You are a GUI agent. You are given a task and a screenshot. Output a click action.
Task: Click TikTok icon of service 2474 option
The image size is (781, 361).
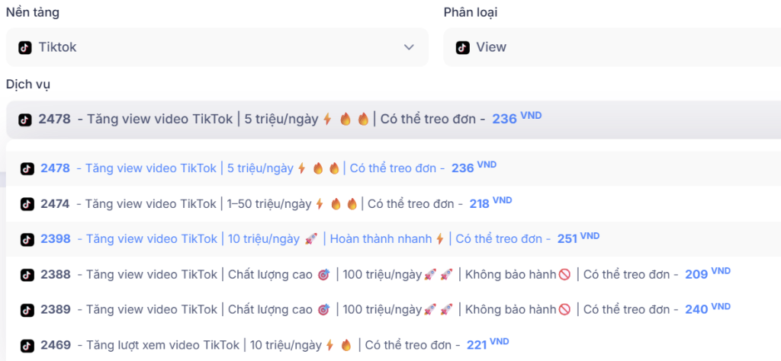click(x=27, y=204)
